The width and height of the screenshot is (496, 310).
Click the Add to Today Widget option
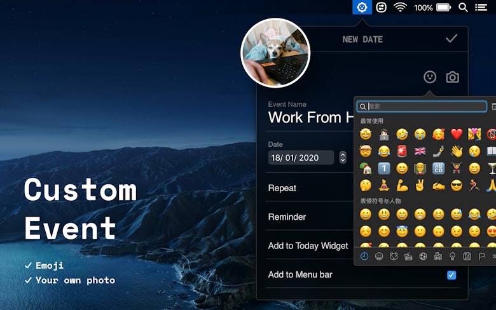tap(308, 246)
